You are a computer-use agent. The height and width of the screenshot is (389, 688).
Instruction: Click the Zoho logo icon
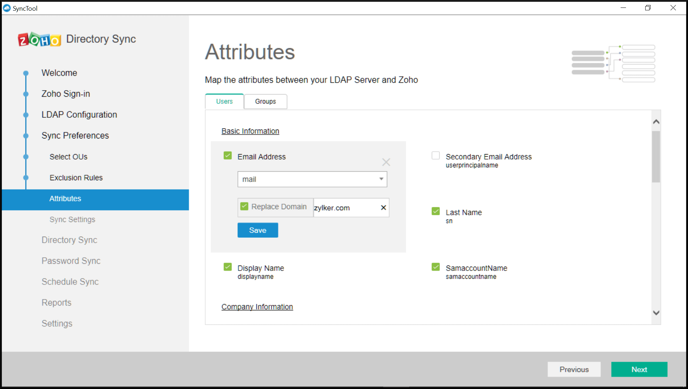(x=39, y=40)
